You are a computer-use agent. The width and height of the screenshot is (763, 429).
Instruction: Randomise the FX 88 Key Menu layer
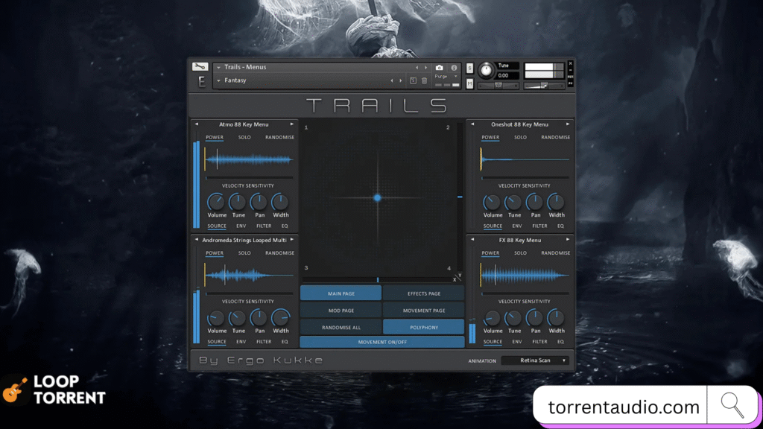[x=555, y=253]
